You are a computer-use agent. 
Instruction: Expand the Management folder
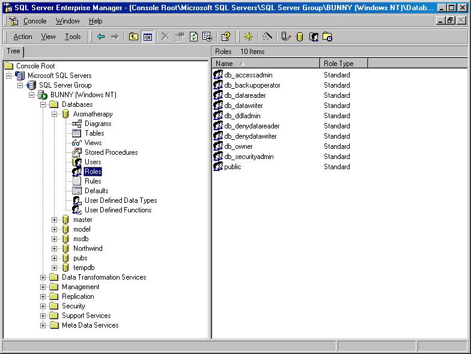click(43, 287)
